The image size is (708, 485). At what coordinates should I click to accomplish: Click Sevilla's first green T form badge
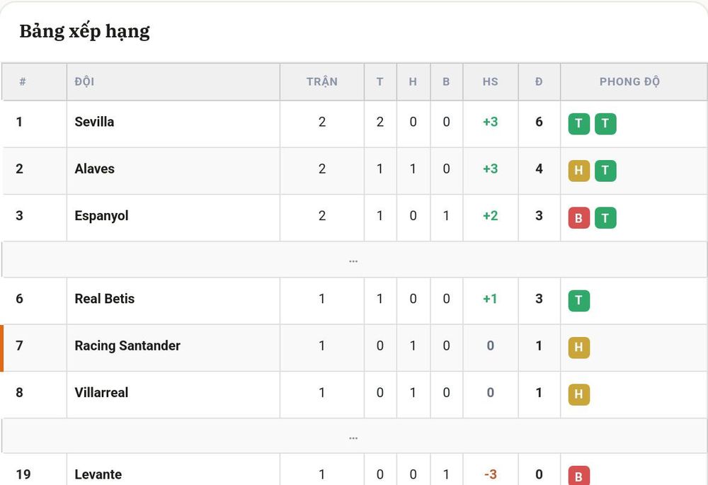click(x=579, y=124)
